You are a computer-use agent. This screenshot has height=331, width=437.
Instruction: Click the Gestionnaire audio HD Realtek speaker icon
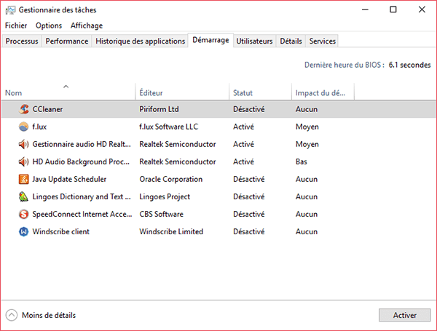(24, 144)
